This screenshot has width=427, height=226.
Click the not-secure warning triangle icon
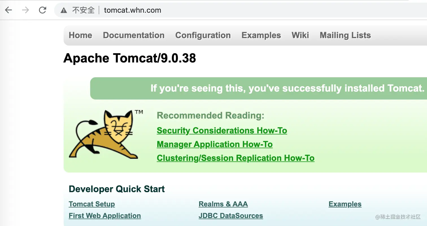(x=64, y=10)
